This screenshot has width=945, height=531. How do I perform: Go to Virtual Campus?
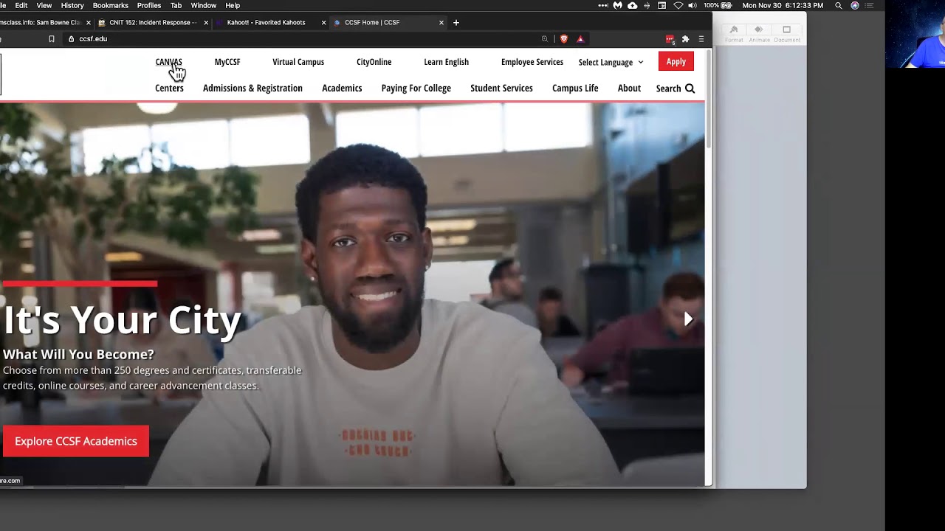click(x=298, y=62)
